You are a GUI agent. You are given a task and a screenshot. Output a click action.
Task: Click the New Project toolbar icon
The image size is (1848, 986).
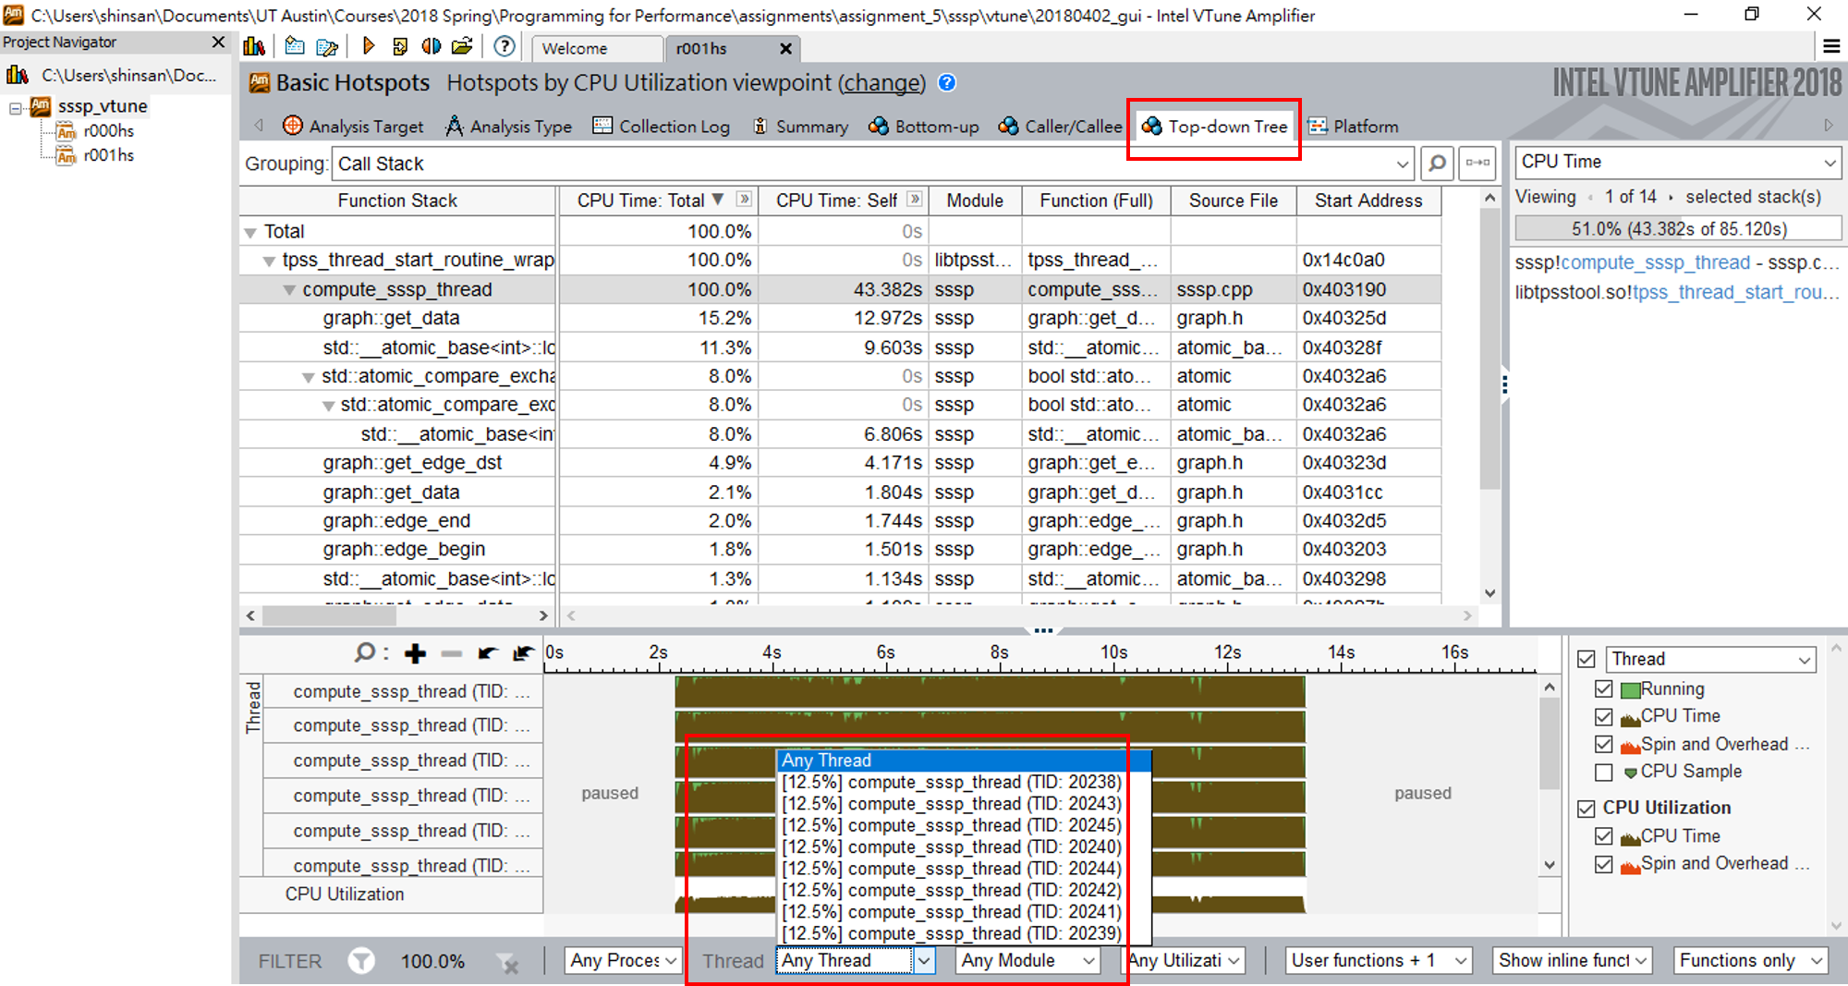[x=295, y=46]
